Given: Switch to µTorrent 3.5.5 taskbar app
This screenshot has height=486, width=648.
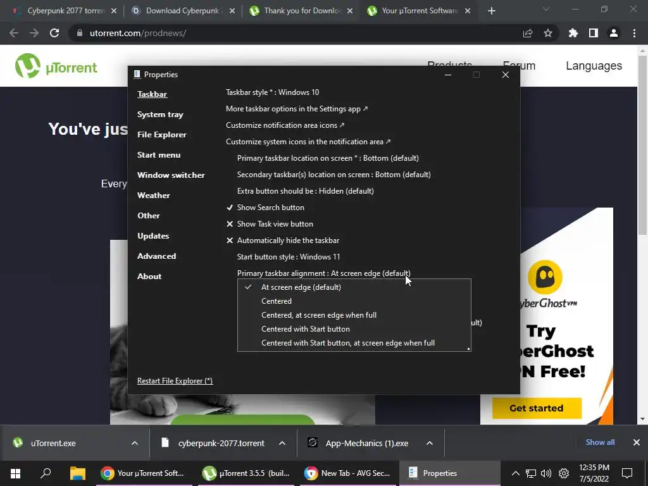Looking at the screenshot, I should 246,473.
